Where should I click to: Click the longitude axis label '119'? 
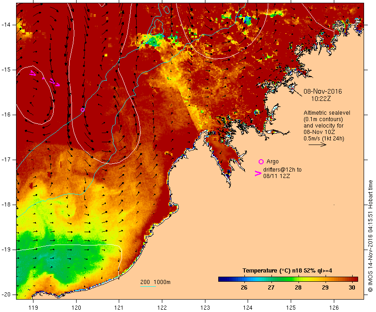pos(33,308)
